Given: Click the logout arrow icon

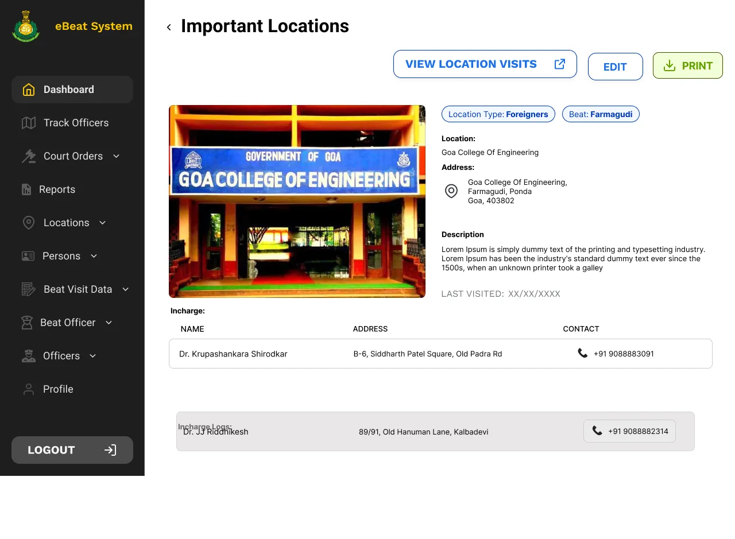Looking at the screenshot, I should click(x=110, y=450).
